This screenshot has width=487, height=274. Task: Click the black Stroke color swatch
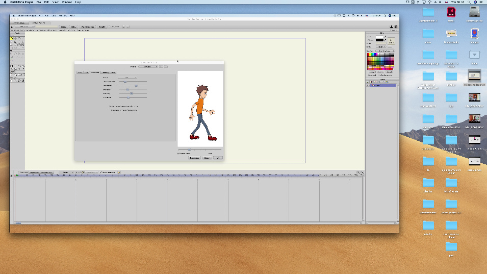pos(379,40)
